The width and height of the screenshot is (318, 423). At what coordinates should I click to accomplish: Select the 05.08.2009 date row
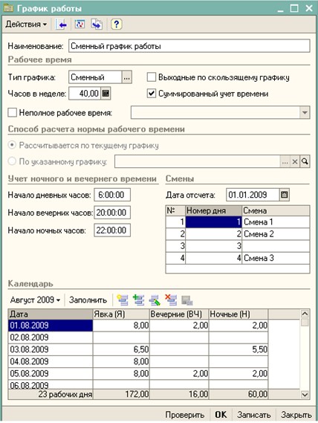point(51,374)
